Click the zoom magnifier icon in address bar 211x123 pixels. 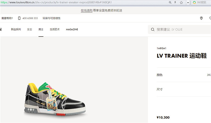[x=170, y=2]
